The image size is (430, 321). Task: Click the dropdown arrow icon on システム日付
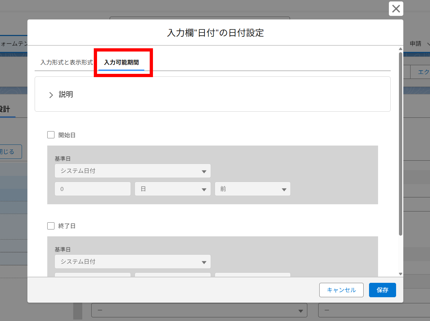pos(205,171)
